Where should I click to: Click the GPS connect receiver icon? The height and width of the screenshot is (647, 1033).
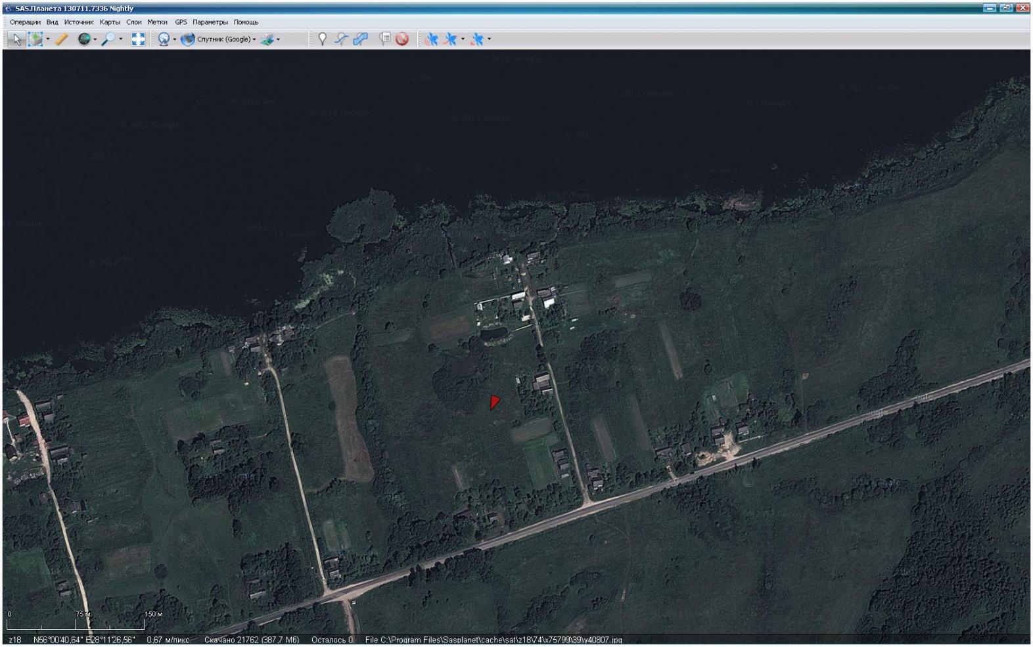pyautogui.click(x=430, y=39)
